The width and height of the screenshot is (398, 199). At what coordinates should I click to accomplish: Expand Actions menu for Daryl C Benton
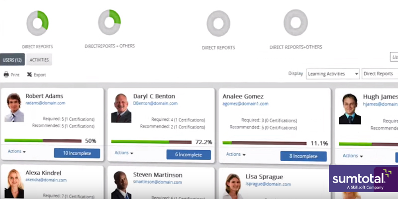coord(124,153)
